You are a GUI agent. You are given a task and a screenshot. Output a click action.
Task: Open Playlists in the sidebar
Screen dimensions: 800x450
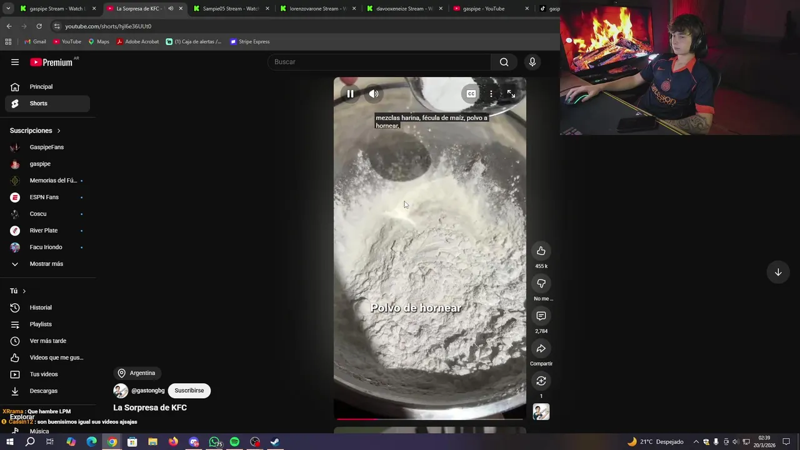47,324
